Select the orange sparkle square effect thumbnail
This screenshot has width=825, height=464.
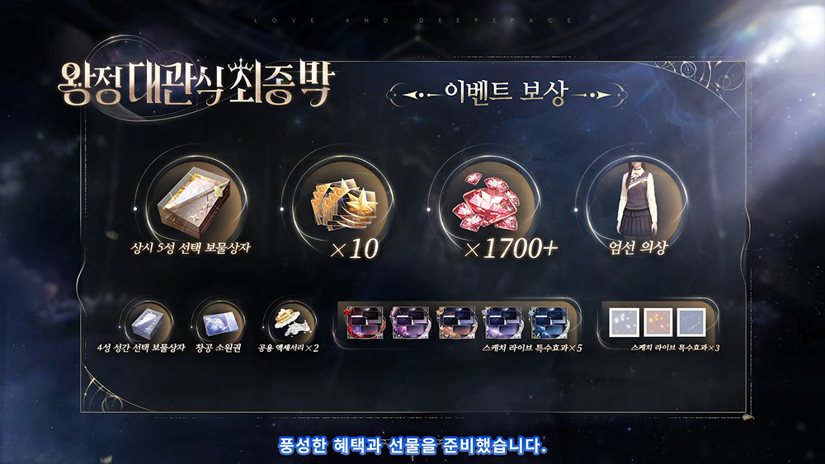[658, 322]
